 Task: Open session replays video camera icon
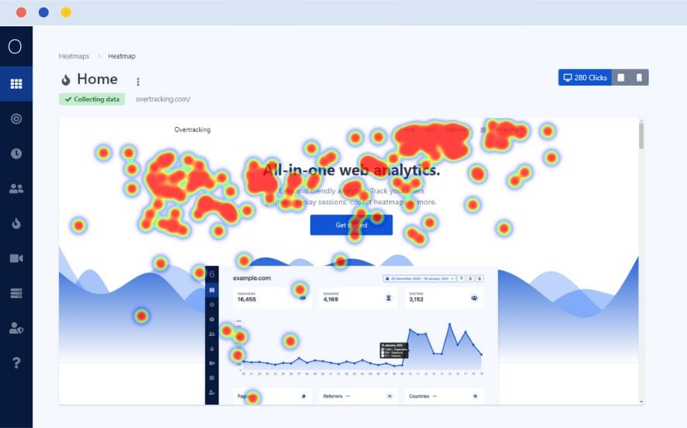[x=15, y=258]
